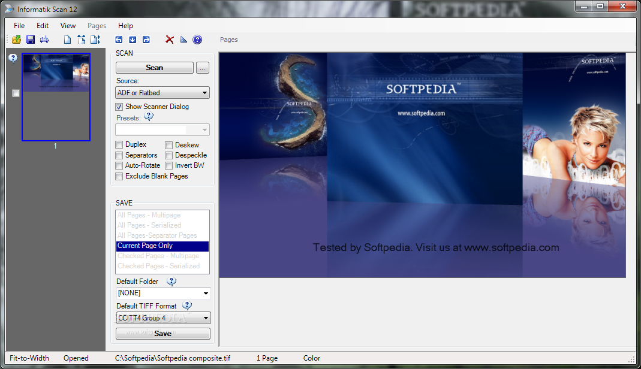The image size is (641, 369).
Task: Open the Help menu
Action: (125, 25)
